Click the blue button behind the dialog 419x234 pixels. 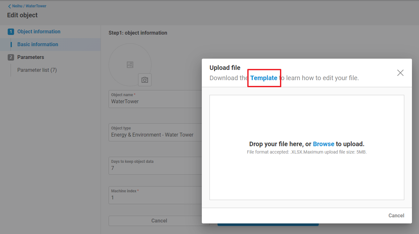[x=268, y=224]
